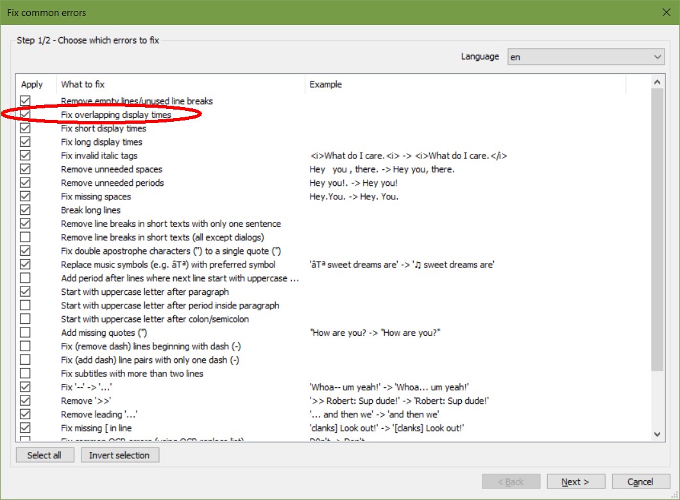Toggle Fix missing spaces checkbox

[x=25, y=196]
